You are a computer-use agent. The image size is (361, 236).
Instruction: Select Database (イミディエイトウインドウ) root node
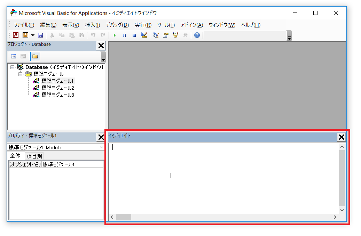(64, 67)
